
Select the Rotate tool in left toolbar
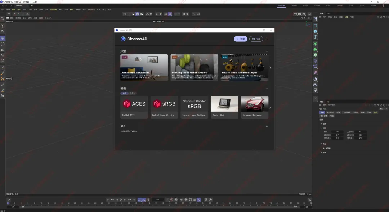coord(3,44)
